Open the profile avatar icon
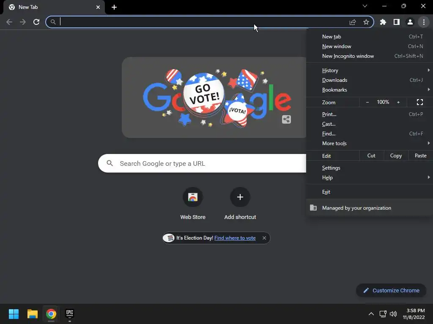The height and width of the screenshot is (324, 433). tap(410, 22)
